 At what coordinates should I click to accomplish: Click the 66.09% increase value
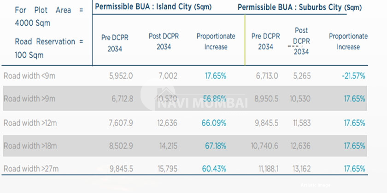[214, 123]
